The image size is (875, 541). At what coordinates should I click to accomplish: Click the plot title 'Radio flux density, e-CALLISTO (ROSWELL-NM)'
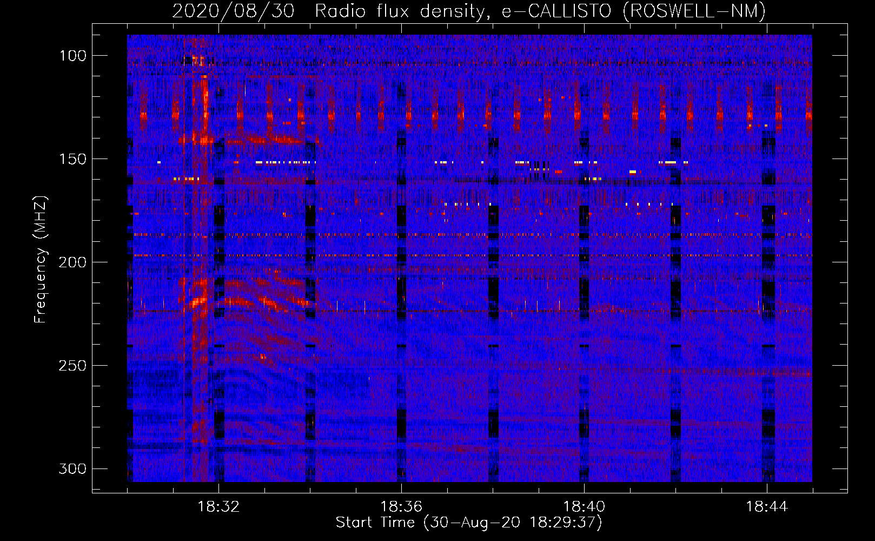point(540,11)
